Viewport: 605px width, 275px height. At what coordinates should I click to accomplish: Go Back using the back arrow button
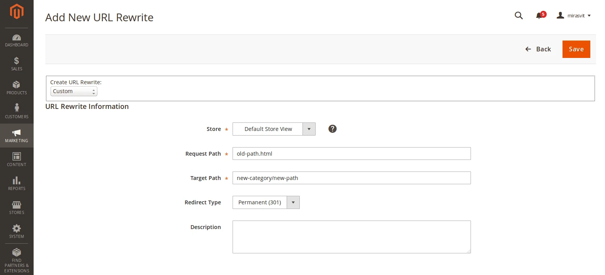click(538, 49)
